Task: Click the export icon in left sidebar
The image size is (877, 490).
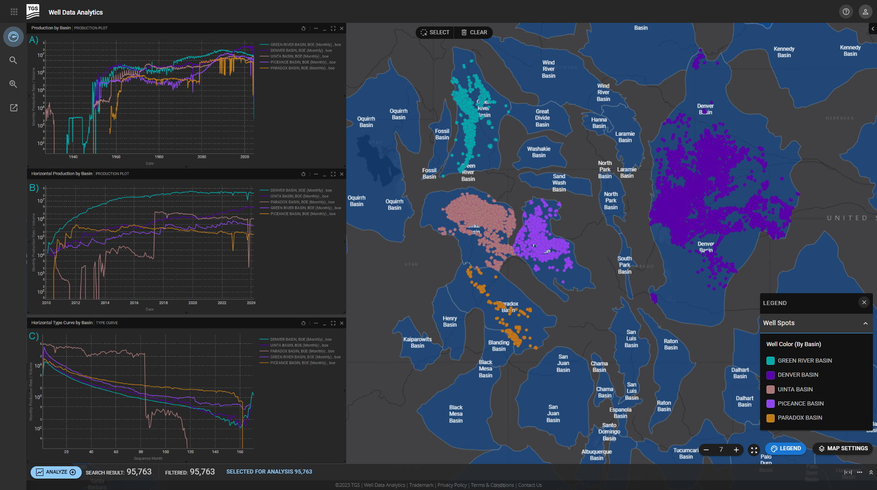Action: 13,108
